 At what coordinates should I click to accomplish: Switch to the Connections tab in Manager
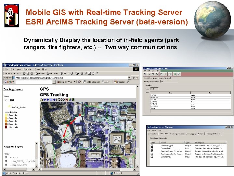(x=153, y=134)
